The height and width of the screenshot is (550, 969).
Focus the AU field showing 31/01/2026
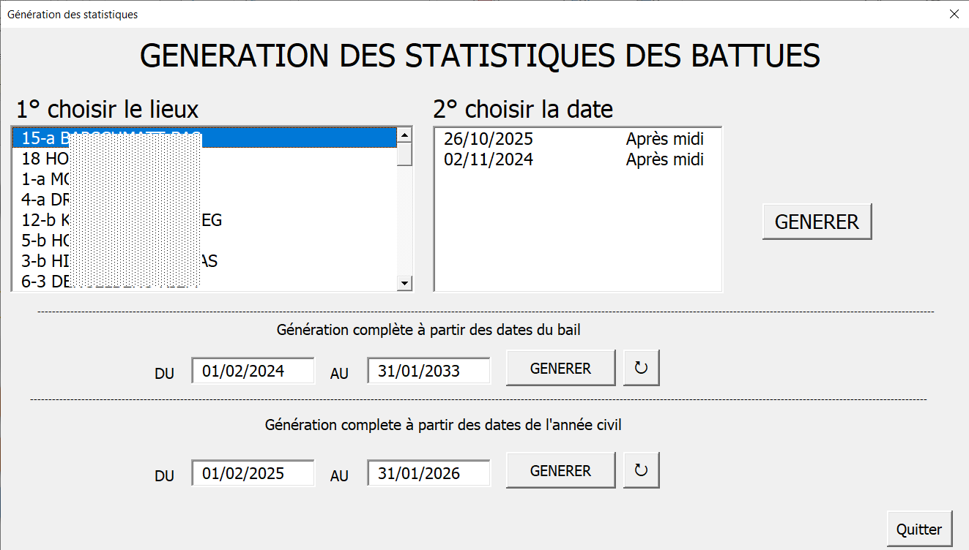[428, 473]
